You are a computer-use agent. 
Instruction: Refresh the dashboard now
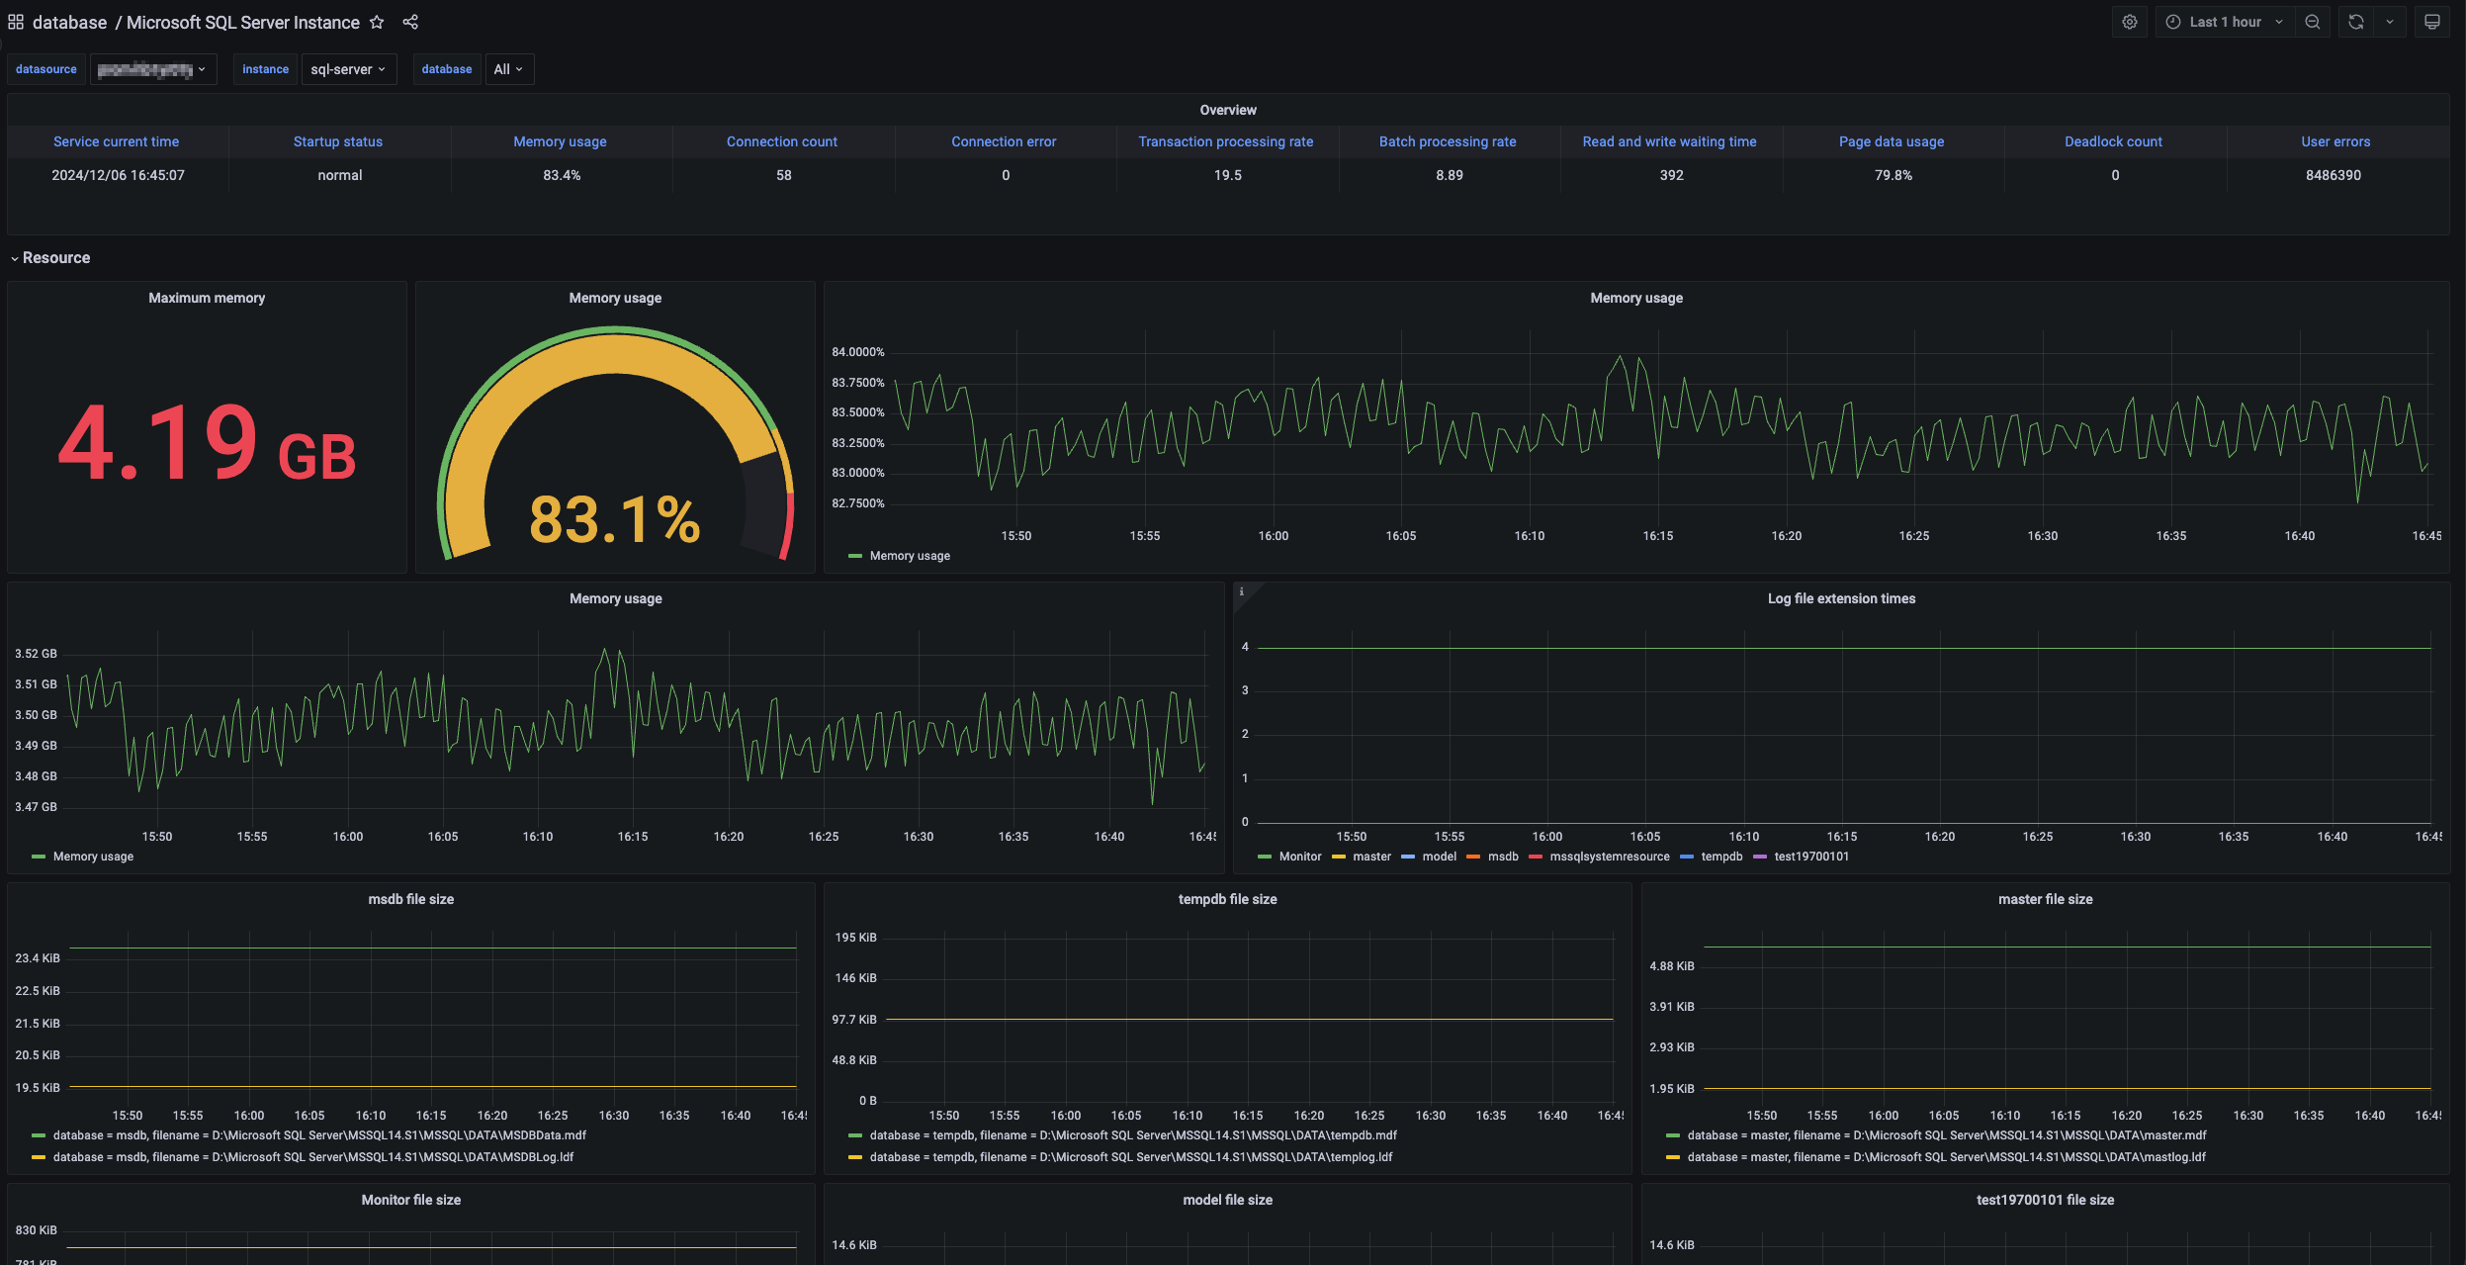[2356, 22]
